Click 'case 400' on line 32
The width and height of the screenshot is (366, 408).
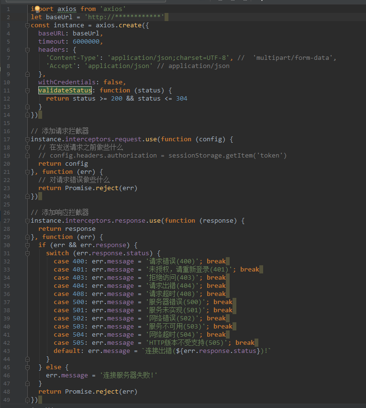point(69,261)
